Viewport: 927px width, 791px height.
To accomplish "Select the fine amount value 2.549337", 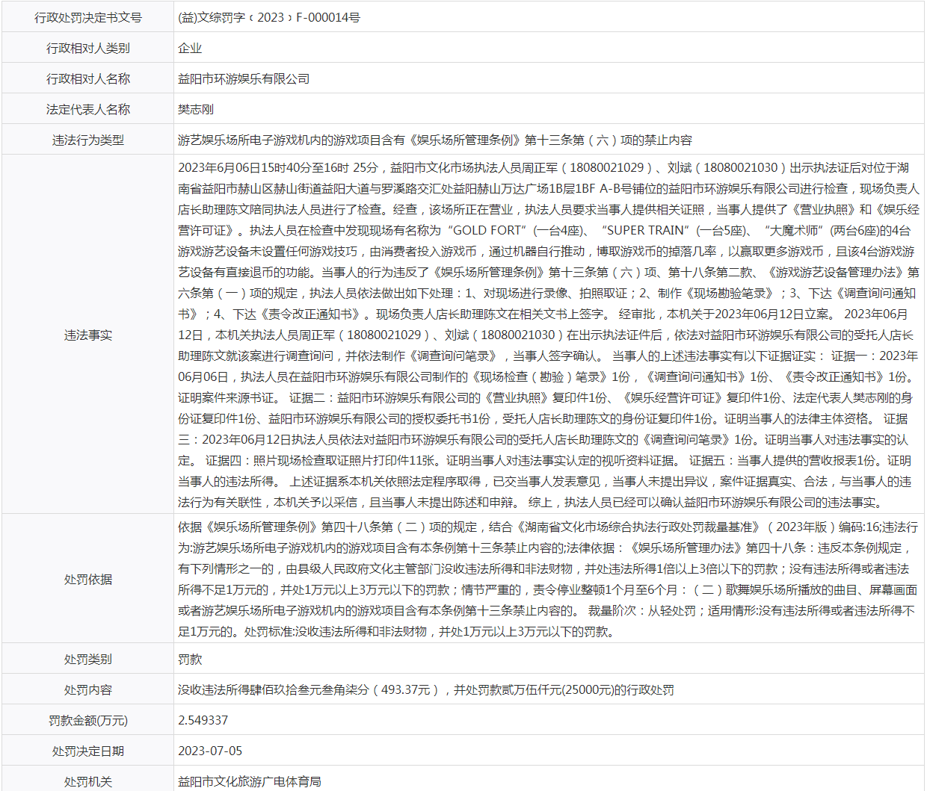I will [x=203, y=720].
